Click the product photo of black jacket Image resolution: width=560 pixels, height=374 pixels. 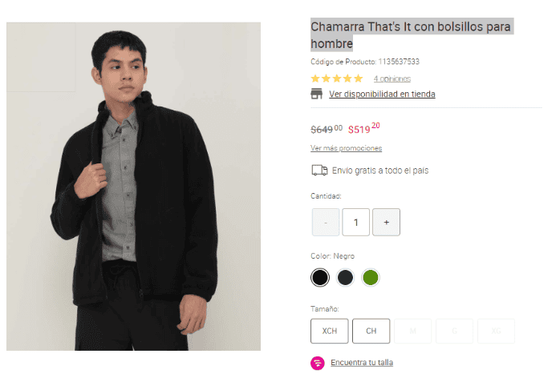133,186
